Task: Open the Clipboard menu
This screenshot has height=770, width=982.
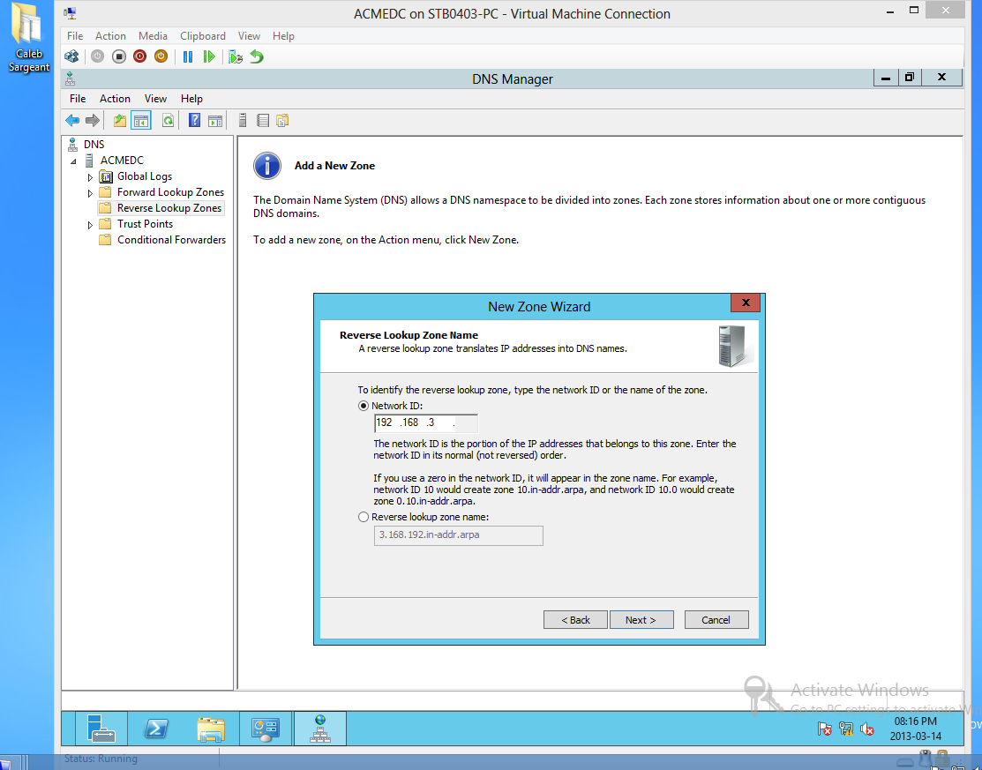Action: (203, 35)
